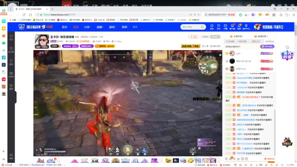
Task: Click the plus icon on browser left sidebar
Action: coord(4,151)
